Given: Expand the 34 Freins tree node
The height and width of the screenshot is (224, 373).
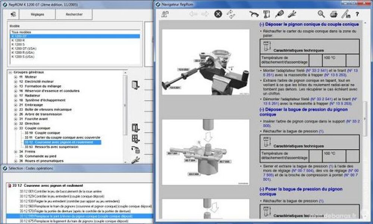Looking at the screenshot, I should pos(16,152).
